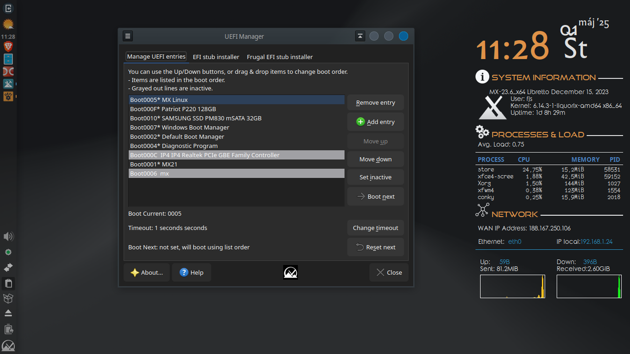Viewport: 630px width, 354px height.
Task: Click the large MX X logo in conky
Action: pyautogui.click(x=493, y=108)
